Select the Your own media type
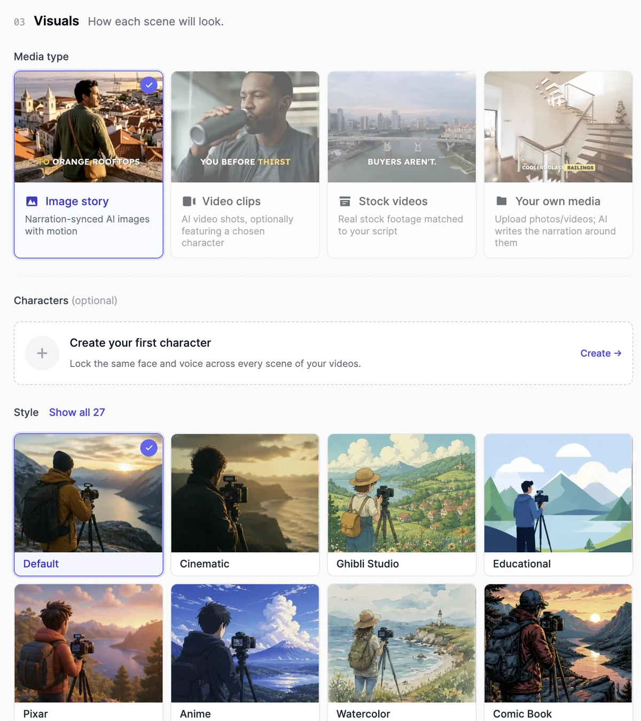Screen dimensions: 641x721 tap(558, 164)
